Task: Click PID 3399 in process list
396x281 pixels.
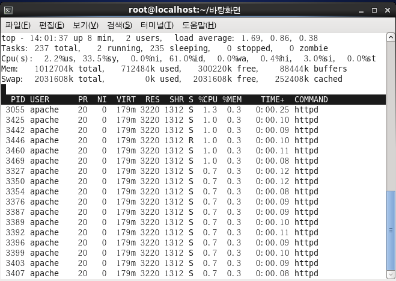Action: (15, 253)
